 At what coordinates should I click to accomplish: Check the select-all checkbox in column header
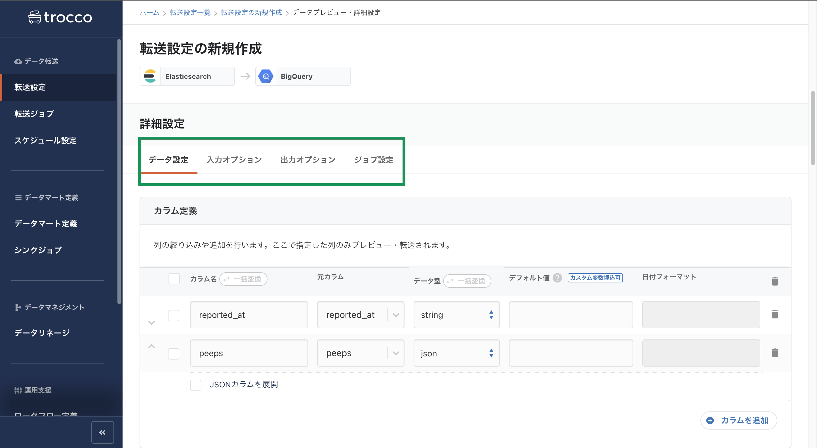[x=174, y=279]
